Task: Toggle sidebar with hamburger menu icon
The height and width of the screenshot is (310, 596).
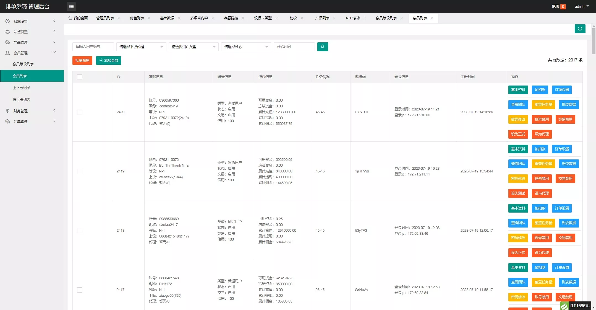Action: click(x=71, y=6)
